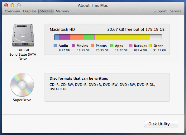Click the hard drive icon
The width and height of the screenshot is (186, 135).
pyautogui.click(x=23, y=35)
